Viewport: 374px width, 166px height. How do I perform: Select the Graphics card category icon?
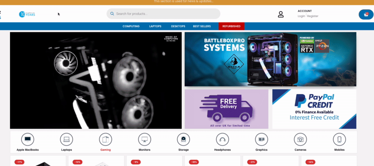coord(261,139)
